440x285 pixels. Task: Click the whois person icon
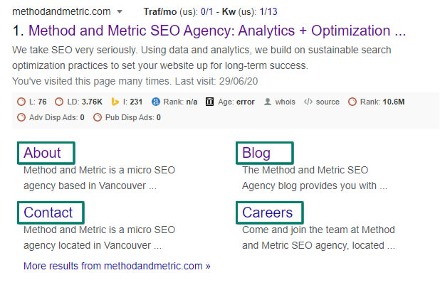[268, 102]
